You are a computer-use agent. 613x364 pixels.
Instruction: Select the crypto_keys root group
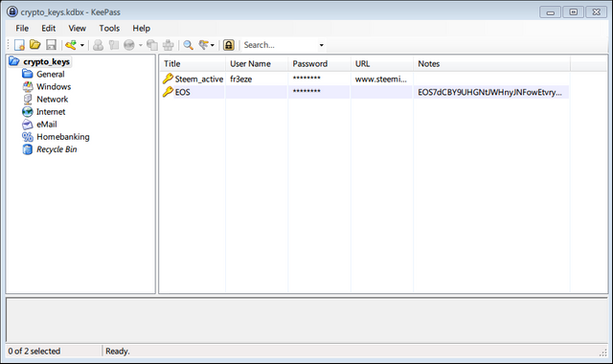tap(47, 61)
